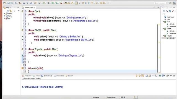Click the Build Finished console message
Image resolution: width=177 pixels, height=99 pixels.
coord(42,87)
